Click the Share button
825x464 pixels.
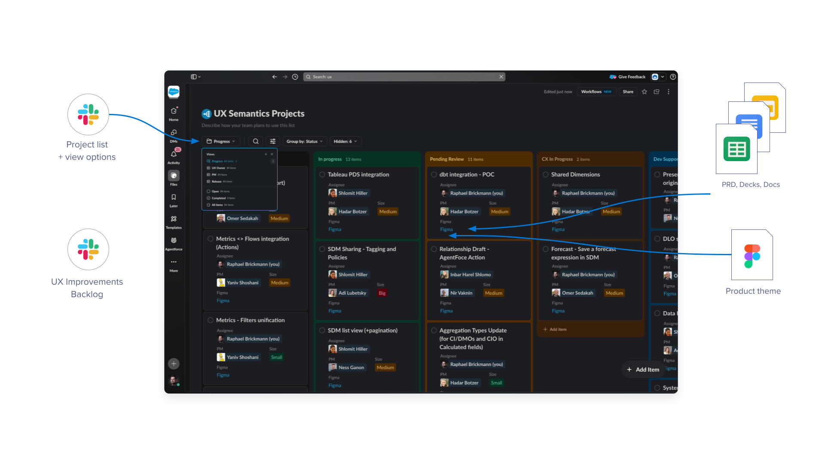click(x=628, y=92)
